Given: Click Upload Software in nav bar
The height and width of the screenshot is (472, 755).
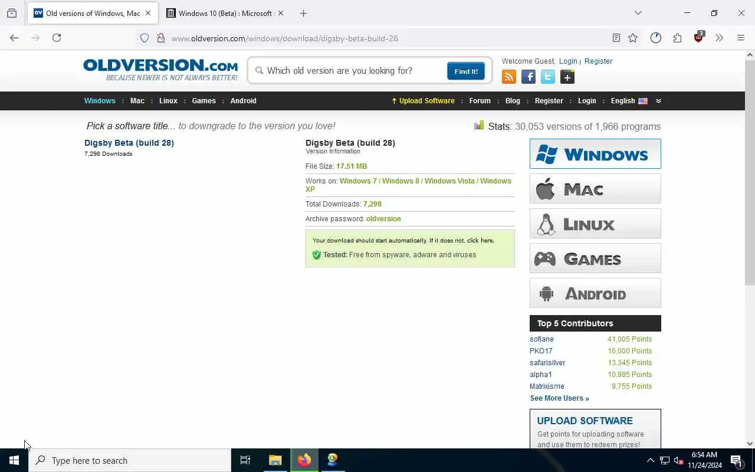Looking at the screenshot, I should click(423, 101).
